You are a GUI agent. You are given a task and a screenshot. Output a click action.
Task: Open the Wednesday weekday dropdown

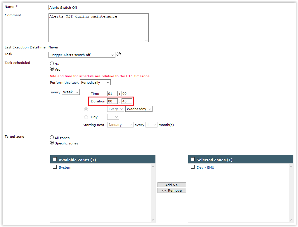click(x=139, y=109)
